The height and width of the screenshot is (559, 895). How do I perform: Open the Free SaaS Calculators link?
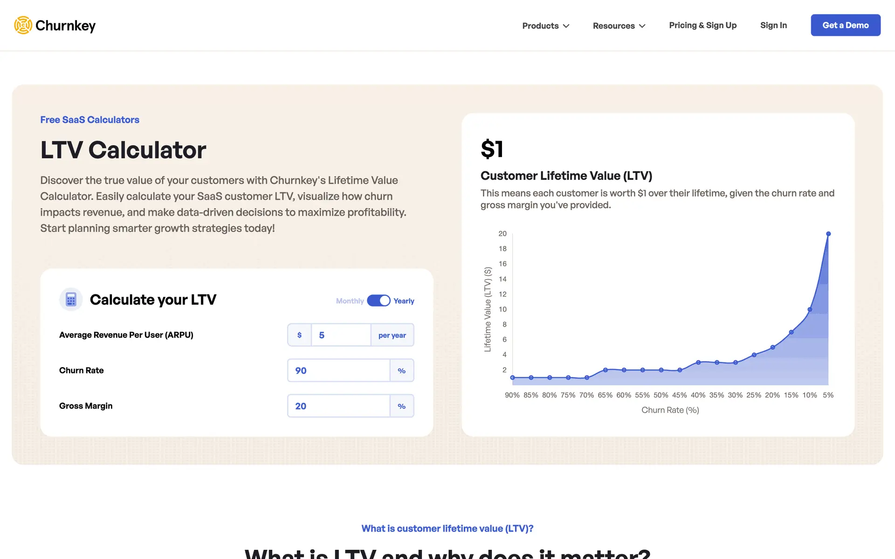[x=89, y=120]
